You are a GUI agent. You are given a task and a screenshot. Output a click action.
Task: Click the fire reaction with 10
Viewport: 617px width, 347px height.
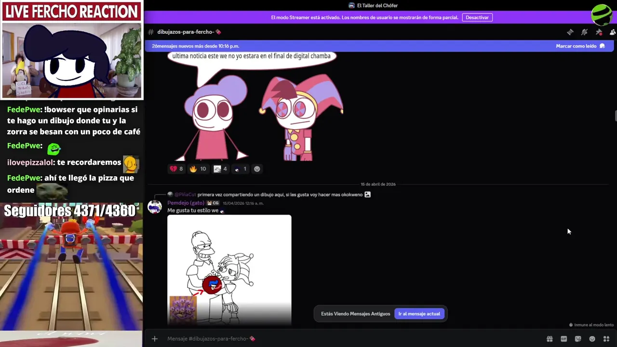click(x=198, y=169)
